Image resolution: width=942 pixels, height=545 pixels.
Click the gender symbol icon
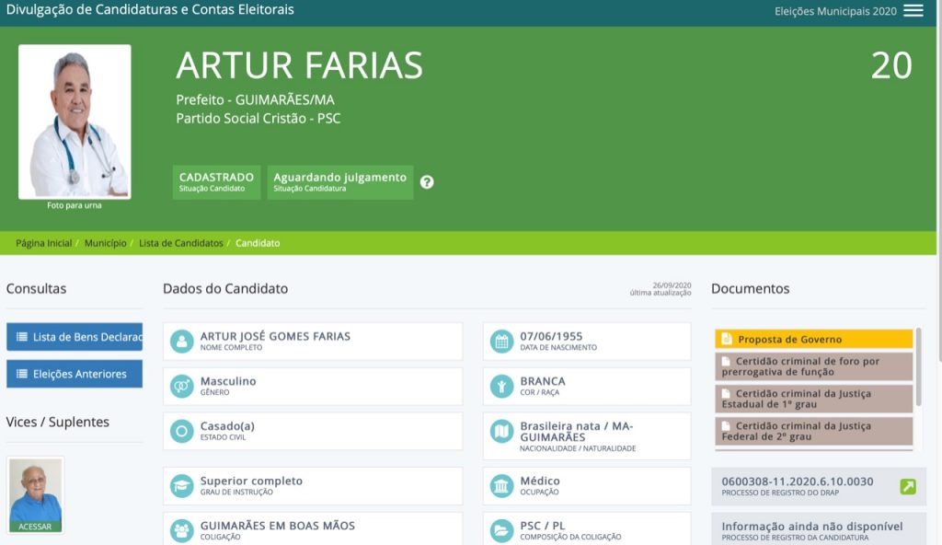[182, 386]
